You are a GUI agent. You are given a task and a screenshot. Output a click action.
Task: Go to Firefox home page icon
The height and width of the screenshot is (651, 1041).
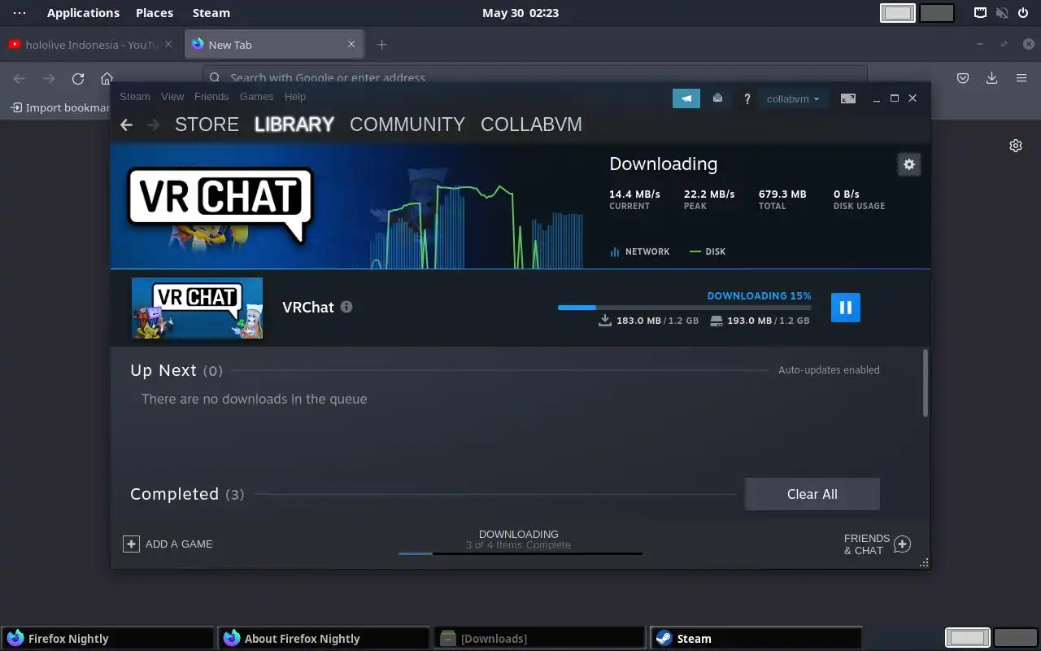pyautogui.click(x=107, y=78)
